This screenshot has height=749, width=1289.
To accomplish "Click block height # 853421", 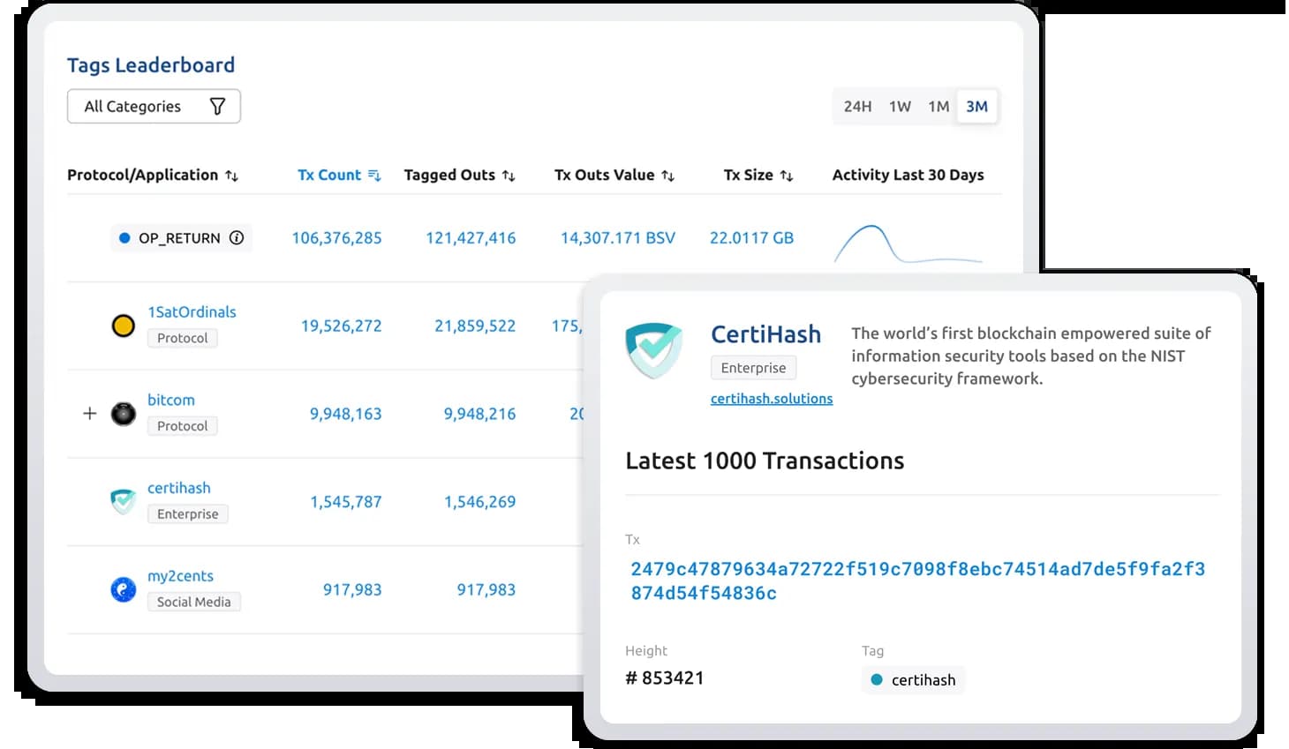I will click(665, 678).
